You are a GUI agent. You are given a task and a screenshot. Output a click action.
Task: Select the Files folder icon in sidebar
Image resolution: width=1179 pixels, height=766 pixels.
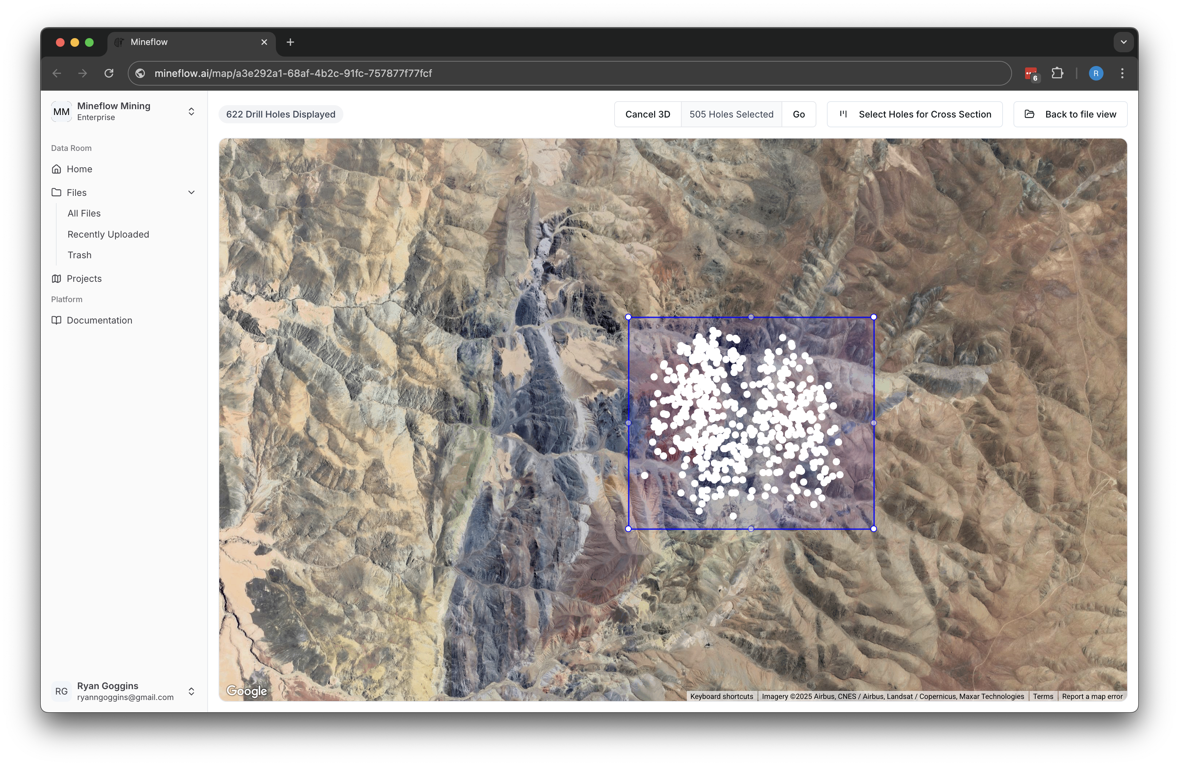tap(57, 192)
